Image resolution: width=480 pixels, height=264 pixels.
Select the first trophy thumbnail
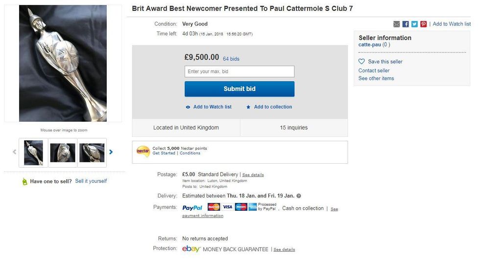click(33, 153)
